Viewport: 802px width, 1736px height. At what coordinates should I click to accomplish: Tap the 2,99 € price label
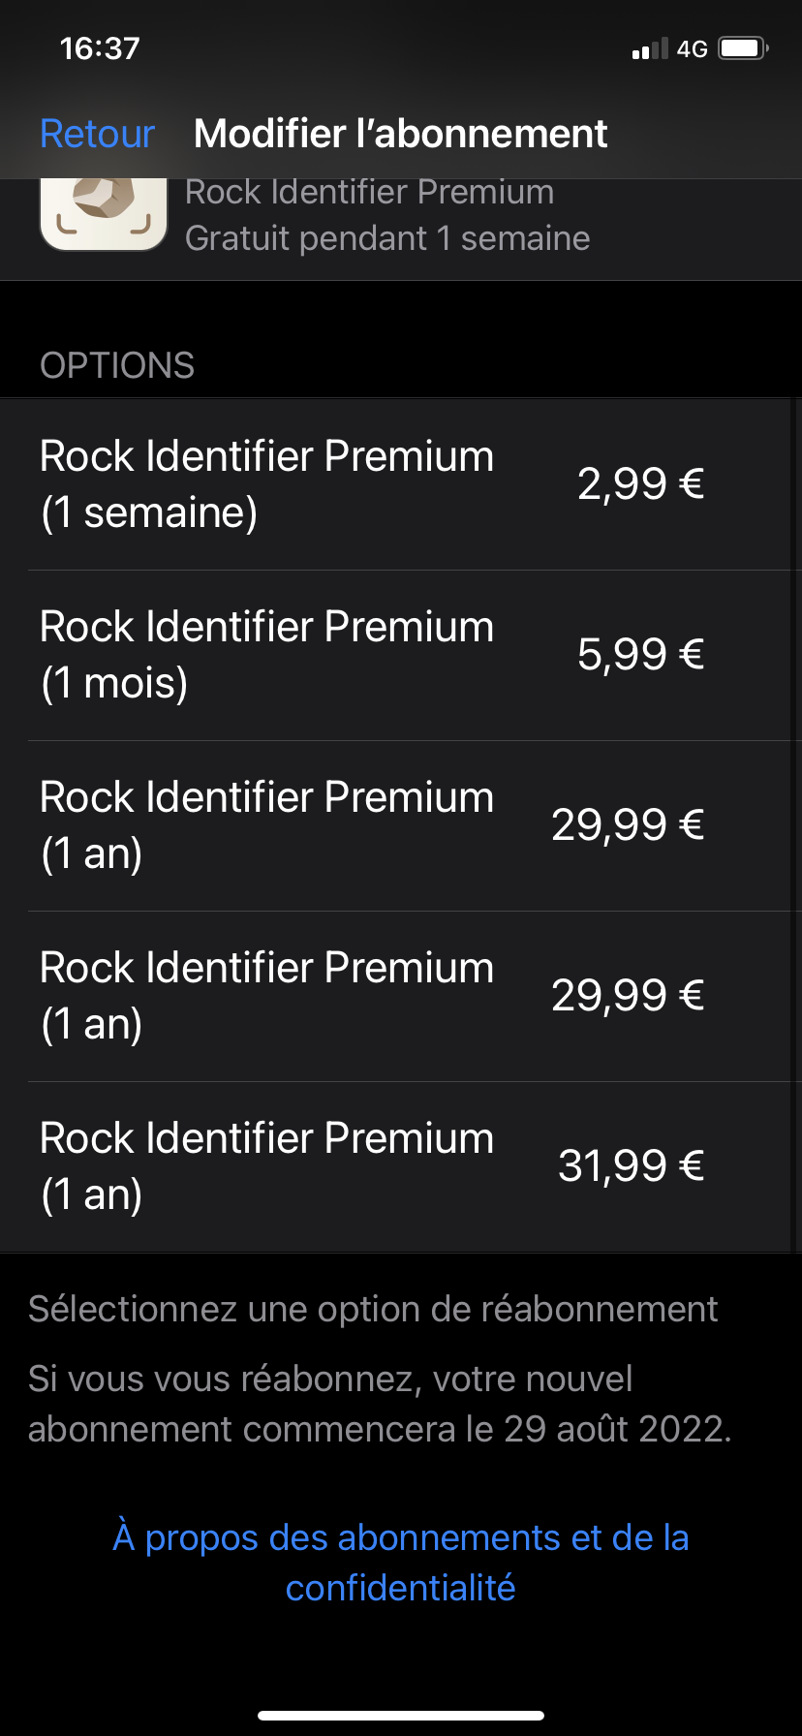(640, 483)
